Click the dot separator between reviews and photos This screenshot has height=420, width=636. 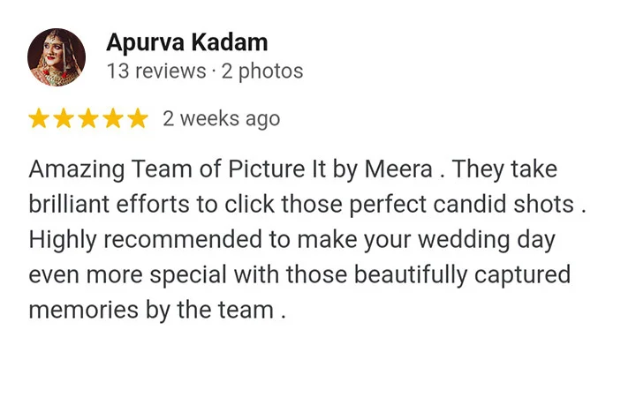click(214, 72)
